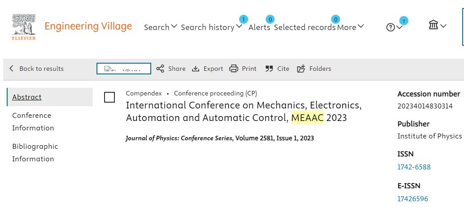Screen dimensions: 464x216
Task: Click the Cite quotation mark icon
Action: tap(269, 69)
